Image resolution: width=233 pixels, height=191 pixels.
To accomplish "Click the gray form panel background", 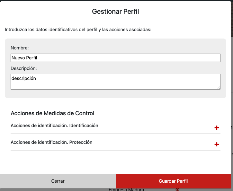I will 115,95.
